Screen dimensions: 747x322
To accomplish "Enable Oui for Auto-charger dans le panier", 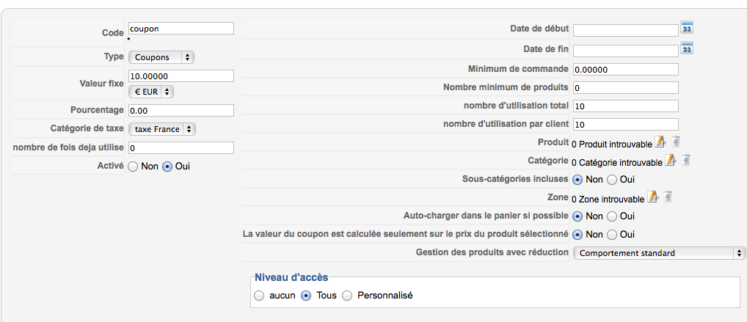I will point(612,216).
